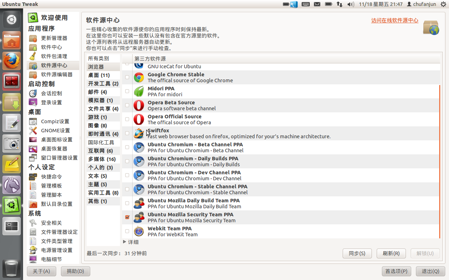449x280 pixels.
Task: Open 桌面图标设置 in the sidebar
Action: pyautogui.click(x=53, y=140)
